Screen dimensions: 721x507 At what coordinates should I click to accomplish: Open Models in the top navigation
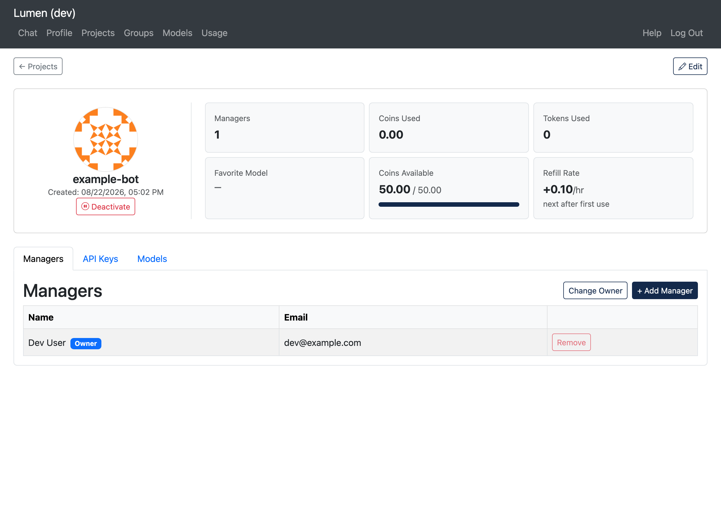(x=177, y=33)
